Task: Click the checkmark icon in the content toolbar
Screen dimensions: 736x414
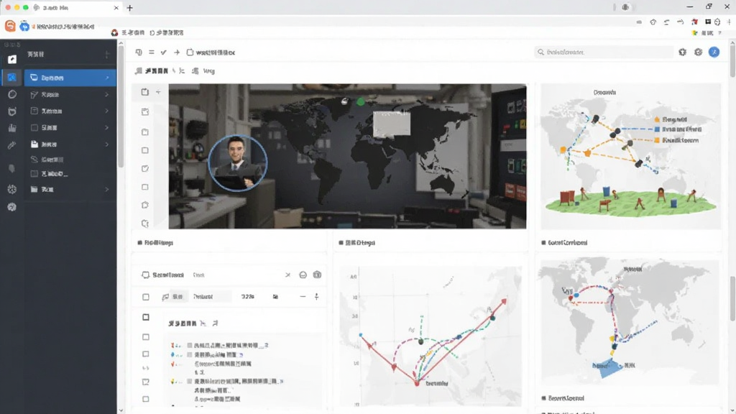Action: coord(163,52)
